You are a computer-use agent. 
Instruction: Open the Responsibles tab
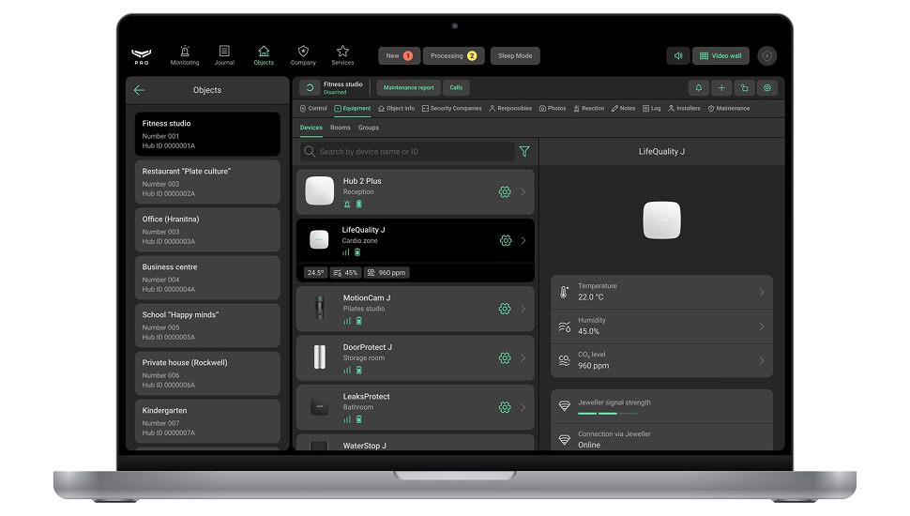pyautogui.click(x=510, y=109)
